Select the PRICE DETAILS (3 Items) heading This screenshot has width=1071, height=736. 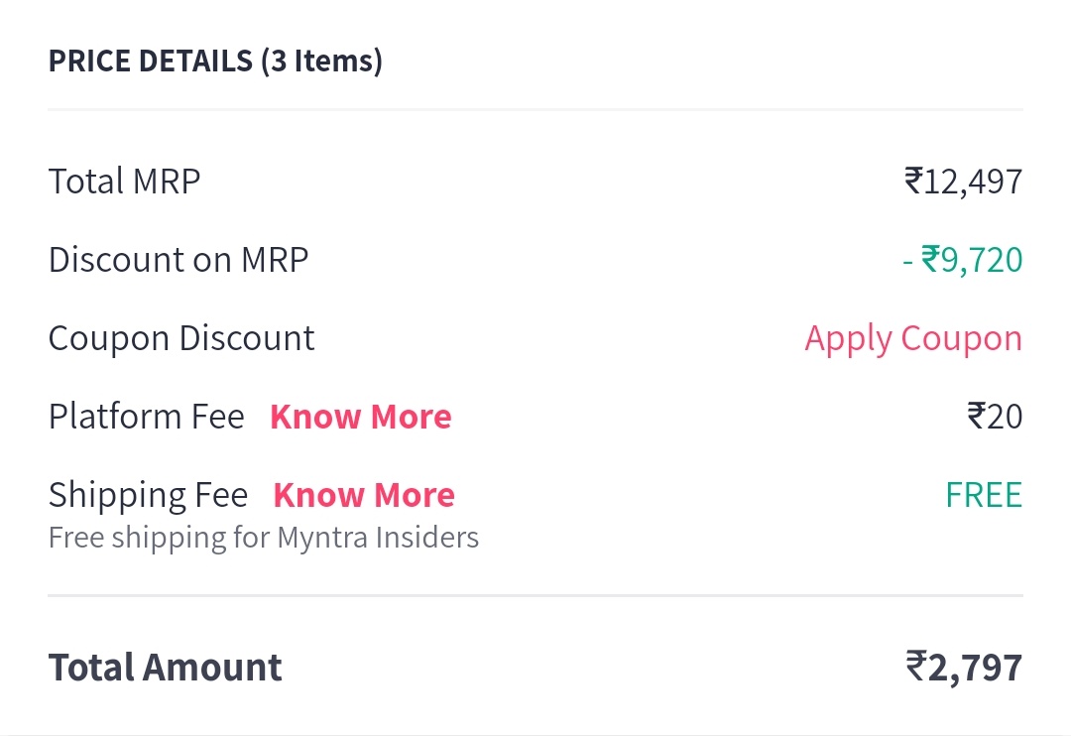click(215, 61)
